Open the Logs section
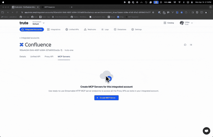Image resolution: width=213 pixels, height=137 pixels. pyautogui.click(x=105, y=29)
